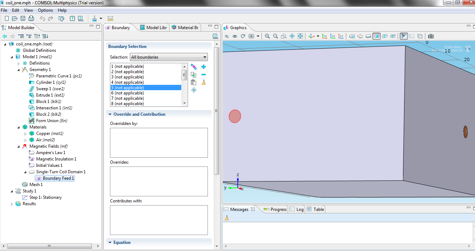475x251 pixels.
Task: Select boundary 7 in the list
Action: click(127, 98)
